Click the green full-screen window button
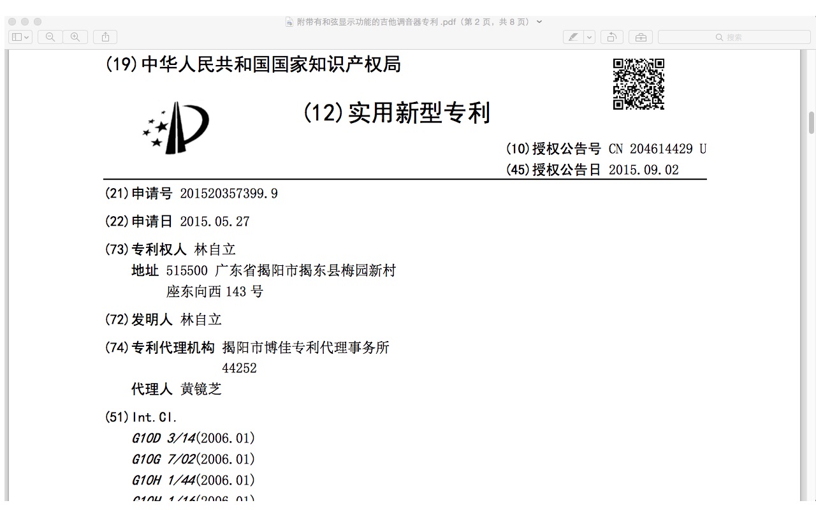The image size is (816, 510). pyautogui.click(x=38, y=22)
